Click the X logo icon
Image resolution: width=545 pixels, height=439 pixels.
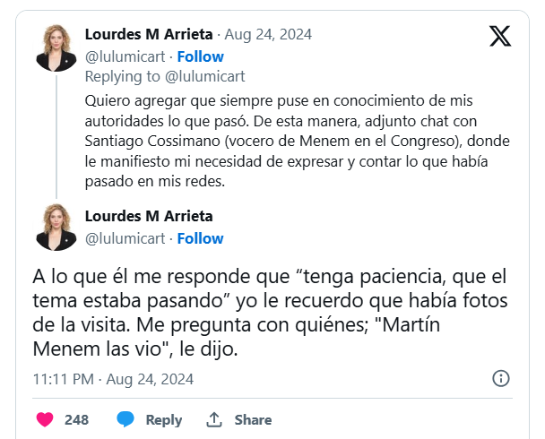pos(501,36)
